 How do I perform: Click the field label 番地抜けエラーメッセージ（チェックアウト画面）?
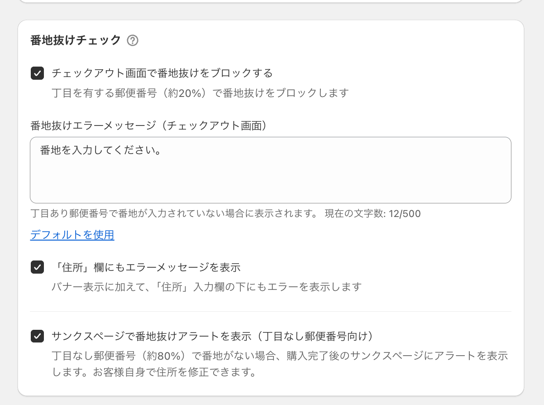pos(148,126)
